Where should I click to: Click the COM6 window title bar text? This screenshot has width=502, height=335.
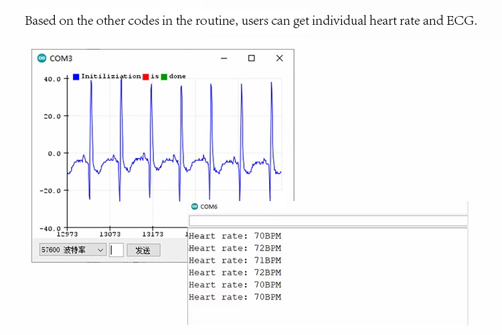[x=209, y=207]
